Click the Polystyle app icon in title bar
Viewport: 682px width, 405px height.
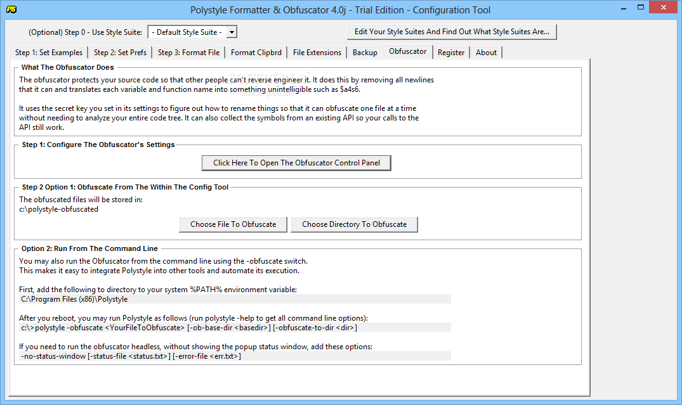point(11,9)
